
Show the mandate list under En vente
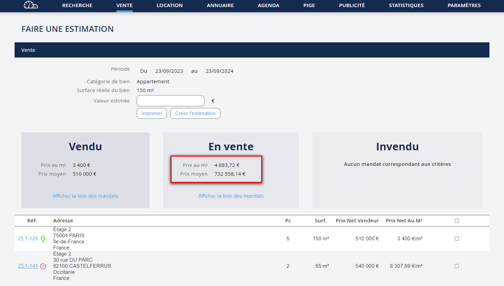[x=231, y=196]
